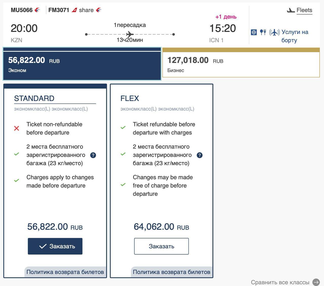Open the Fleets link

coord(304,10)
